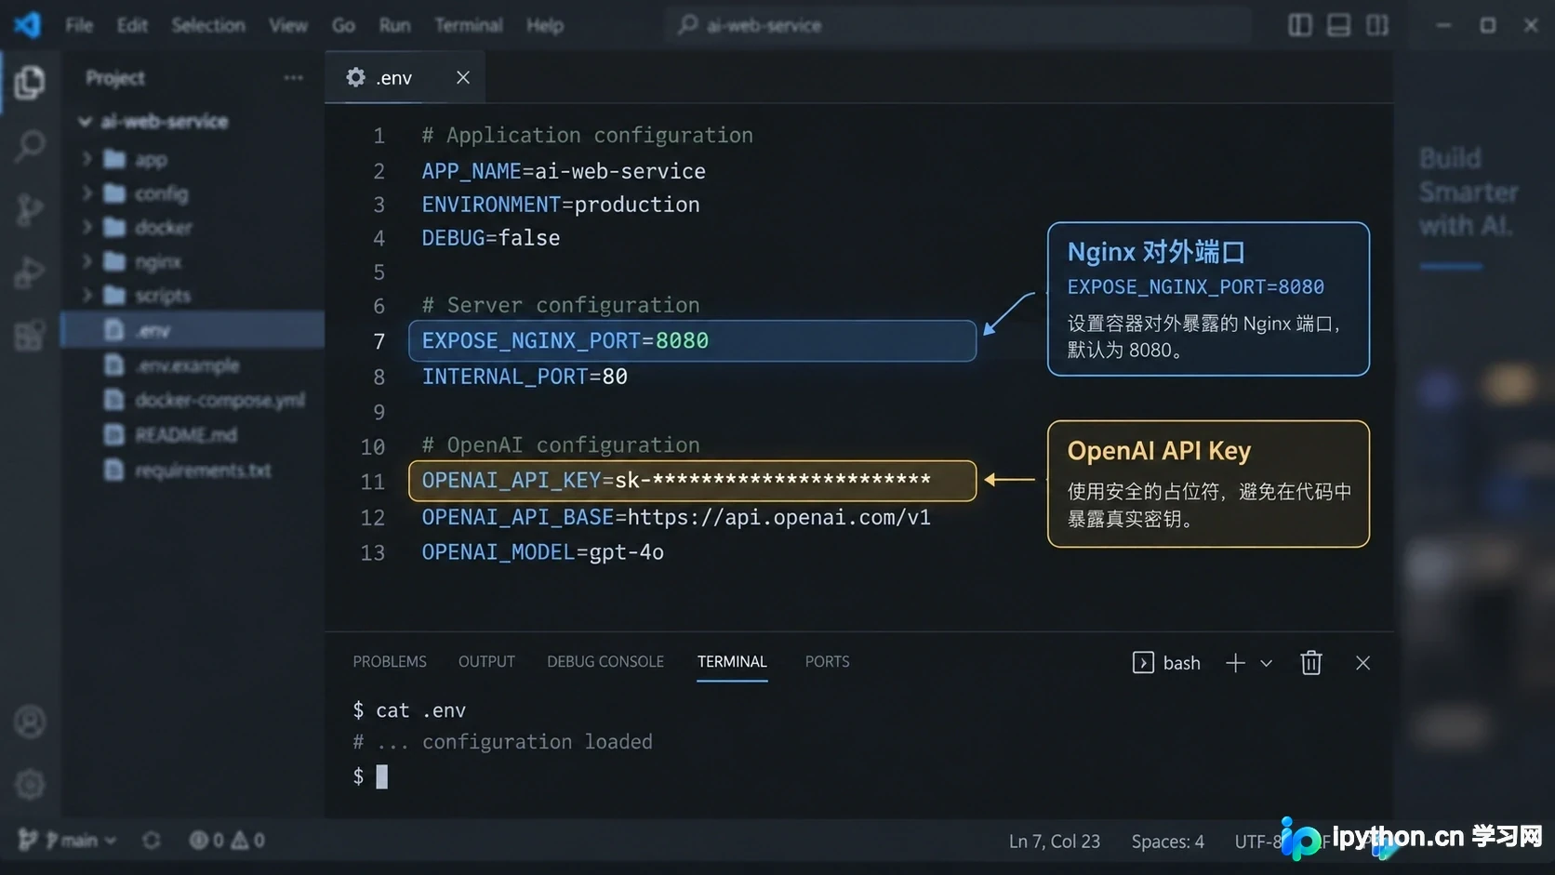The height and width of the screenshot is (875, 1555).
Task: Open README.md file
Action: pos(193,435)
